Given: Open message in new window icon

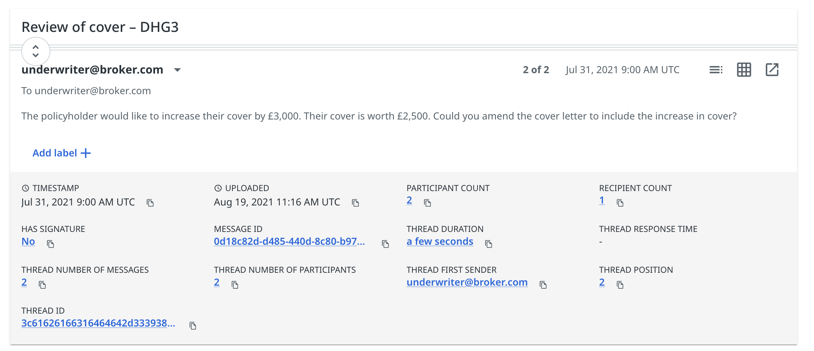Looking at the screenshot, I should [772, 70].
